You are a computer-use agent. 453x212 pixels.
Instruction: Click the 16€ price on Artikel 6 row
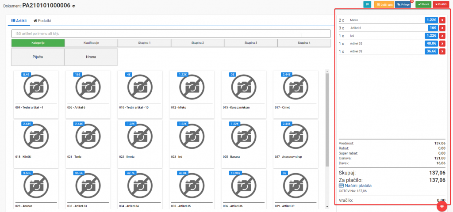(433, 28)
